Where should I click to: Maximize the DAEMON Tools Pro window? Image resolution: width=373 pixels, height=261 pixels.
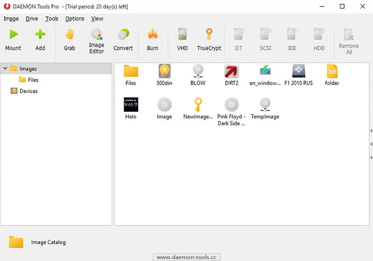[342, 7]
